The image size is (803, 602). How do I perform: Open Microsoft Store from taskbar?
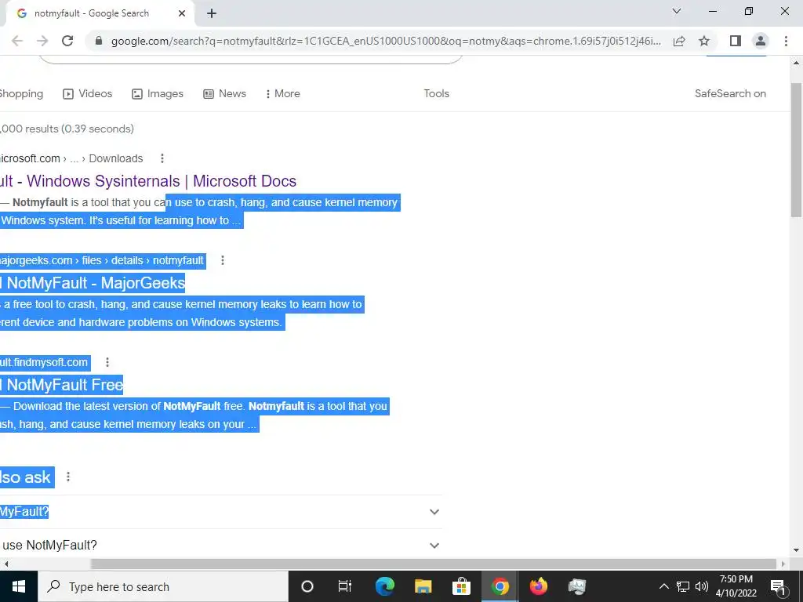pyautogui.click(x=461, y=586)
